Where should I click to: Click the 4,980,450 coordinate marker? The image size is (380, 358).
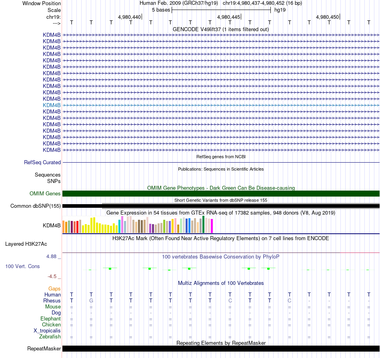coord(328,17)
